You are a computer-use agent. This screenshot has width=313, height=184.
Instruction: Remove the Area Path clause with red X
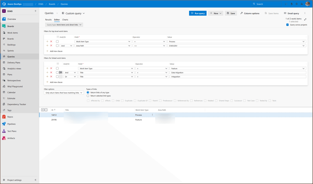coord(51,46)
